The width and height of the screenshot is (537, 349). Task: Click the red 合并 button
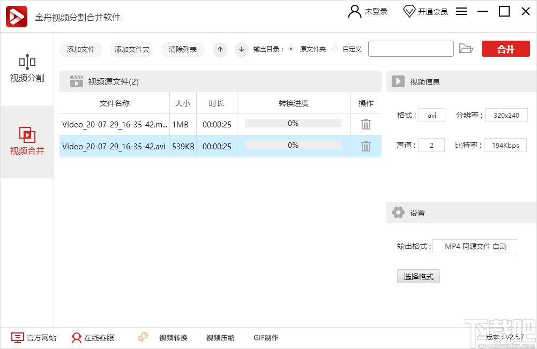coord(506,49)
